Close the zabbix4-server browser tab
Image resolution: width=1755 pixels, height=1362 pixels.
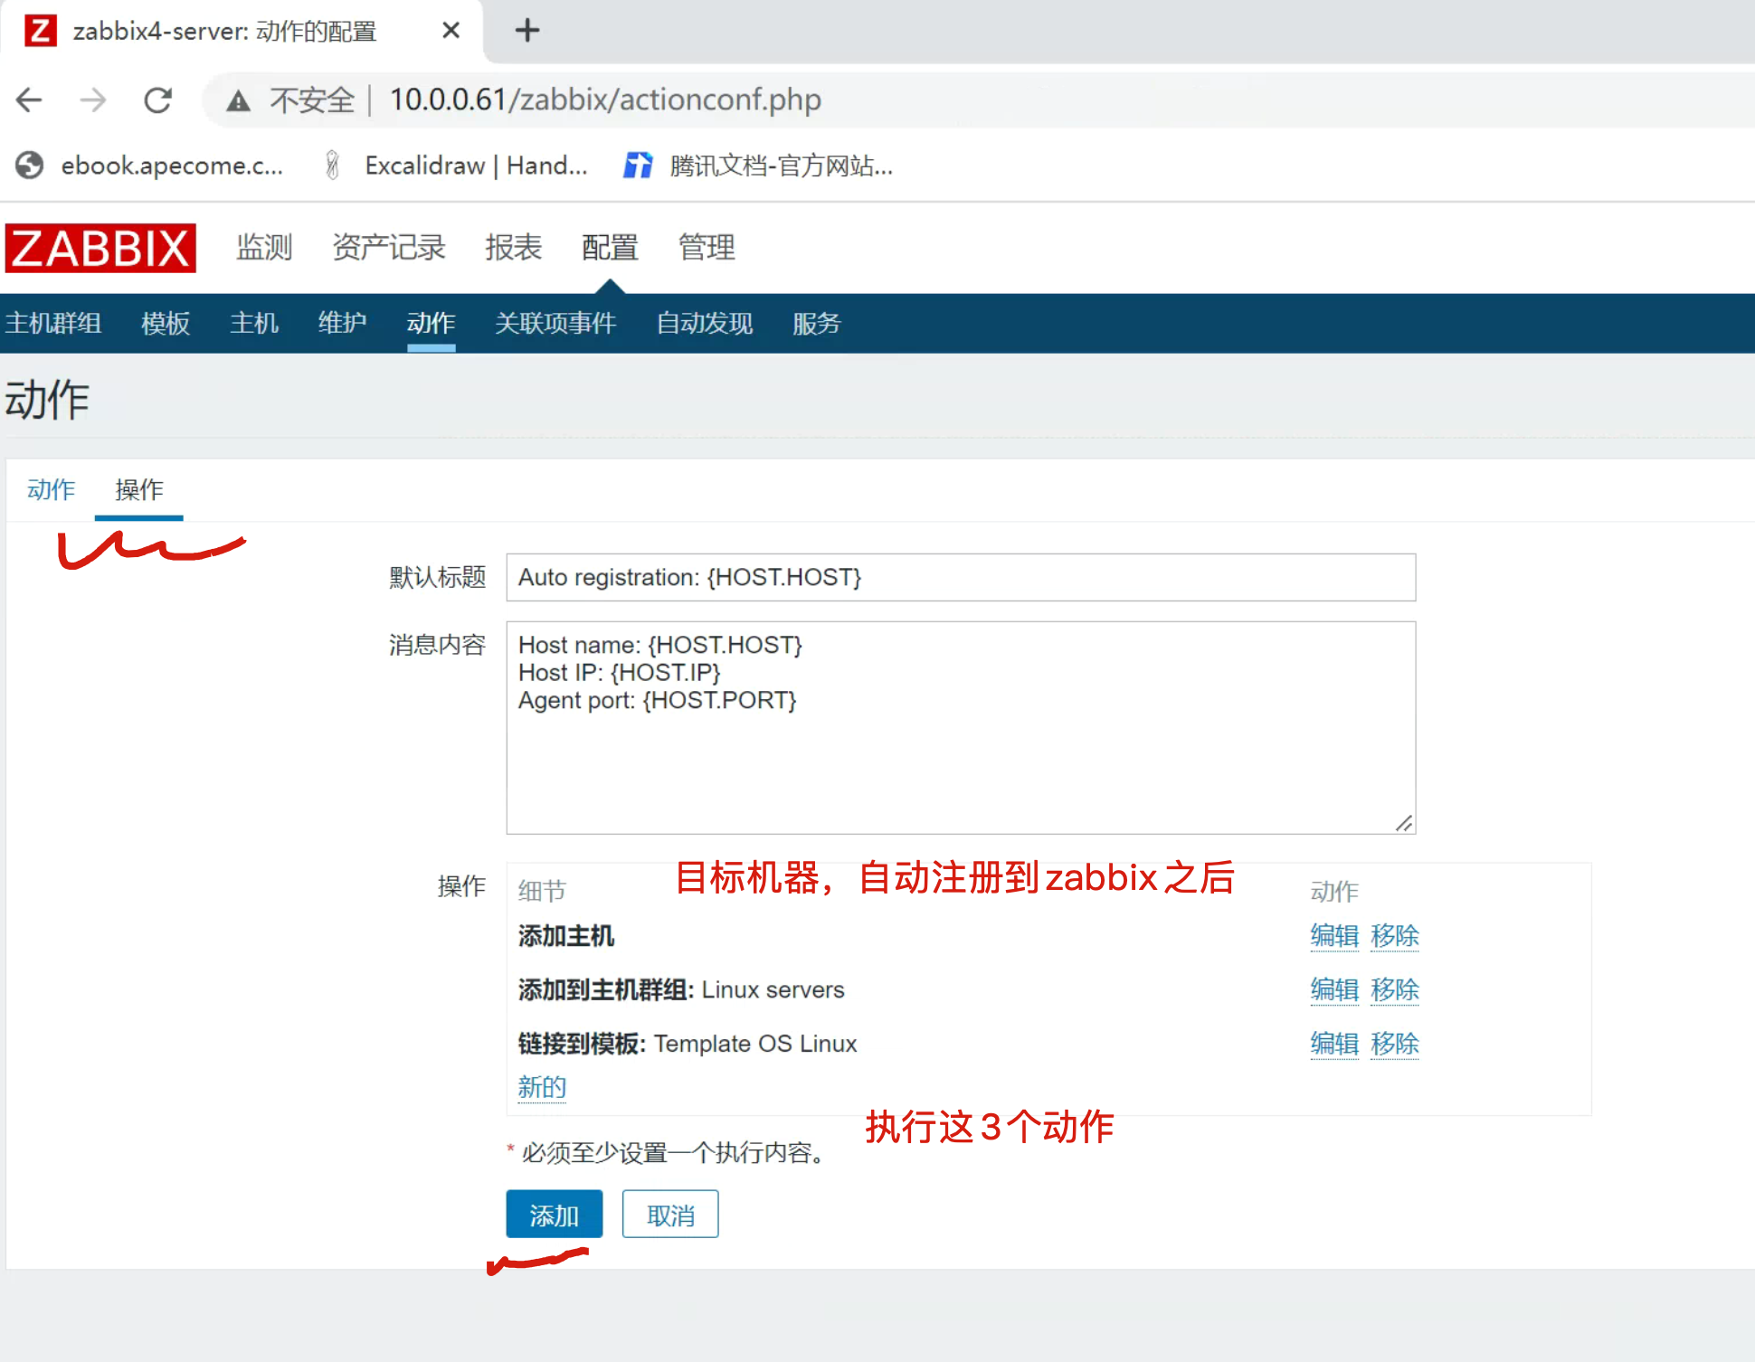click(451, 31)
